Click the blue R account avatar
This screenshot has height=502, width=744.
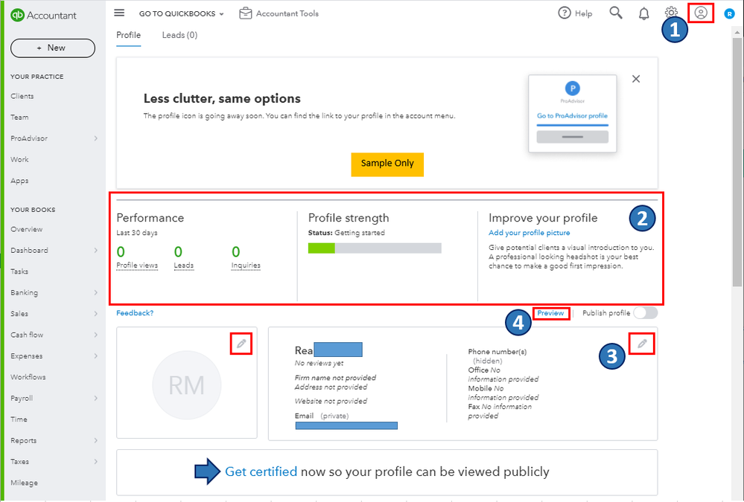(729, 14)
